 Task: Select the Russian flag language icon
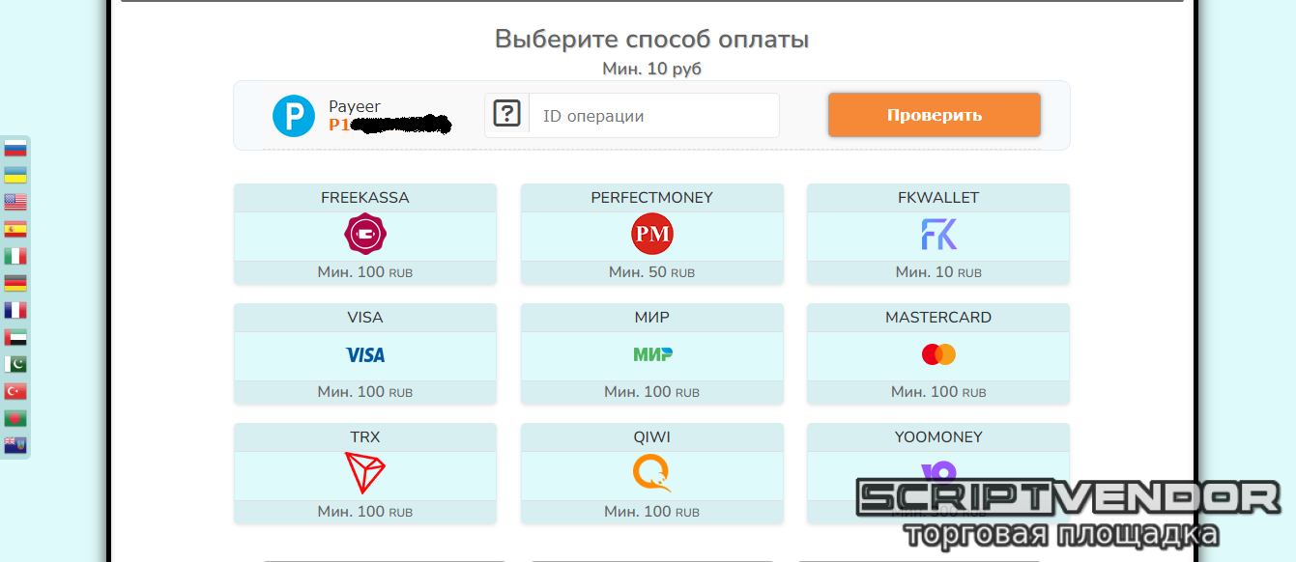15,149
